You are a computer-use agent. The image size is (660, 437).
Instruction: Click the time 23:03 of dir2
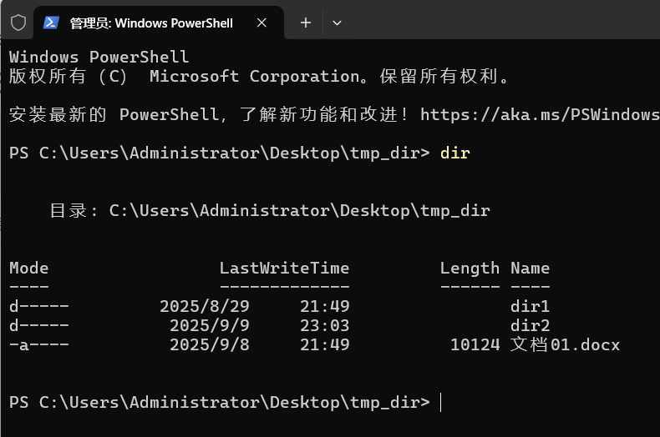pos(324,325)
